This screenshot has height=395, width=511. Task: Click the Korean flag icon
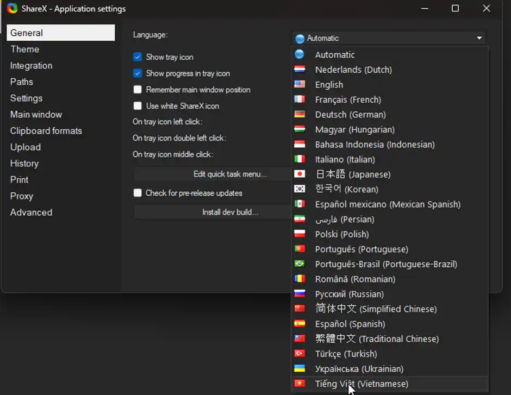[x=301, y=189]
